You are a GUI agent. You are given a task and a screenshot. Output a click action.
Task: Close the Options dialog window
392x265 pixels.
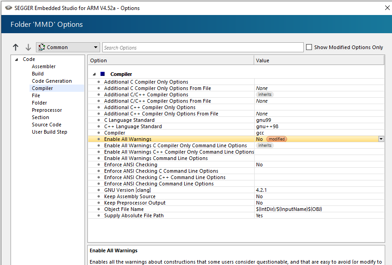click(x=387, y=8)
